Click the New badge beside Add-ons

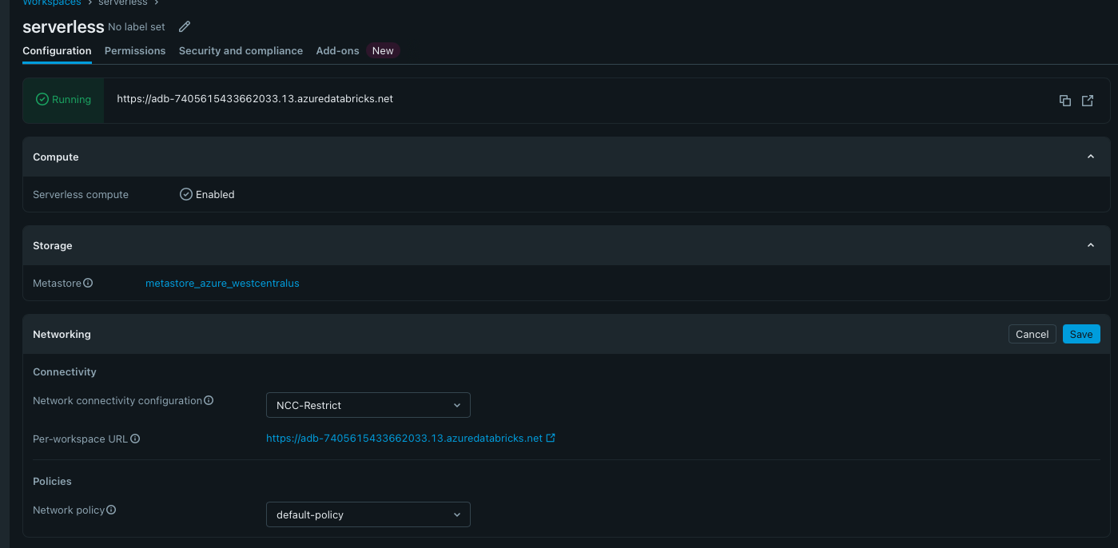click(x=383, y=50)
